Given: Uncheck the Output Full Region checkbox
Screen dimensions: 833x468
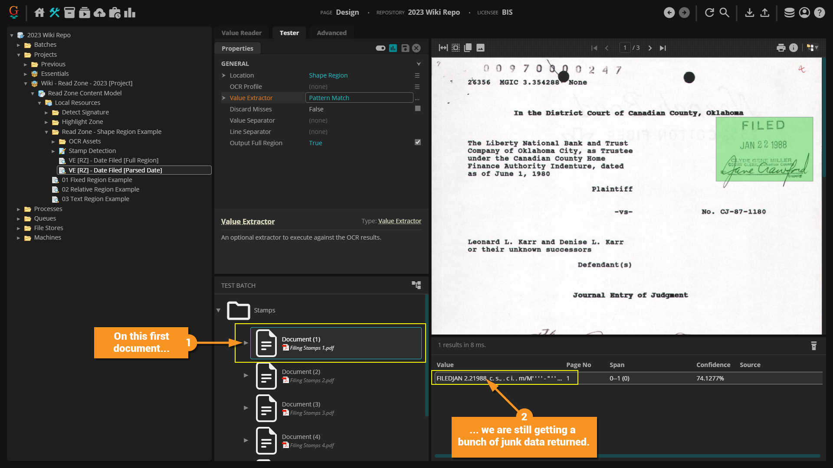Looking at the screenshot, I should pos(417,142).
